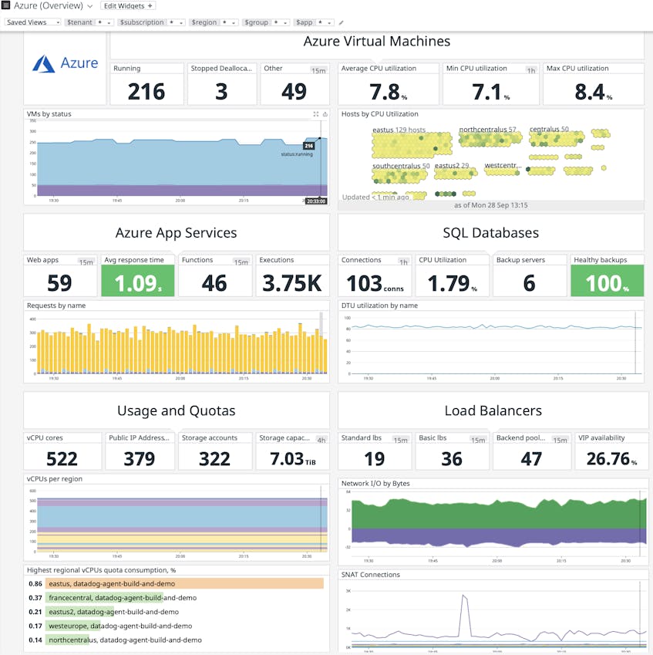Select the Running VMs value 216

click(x=146, y=92)
